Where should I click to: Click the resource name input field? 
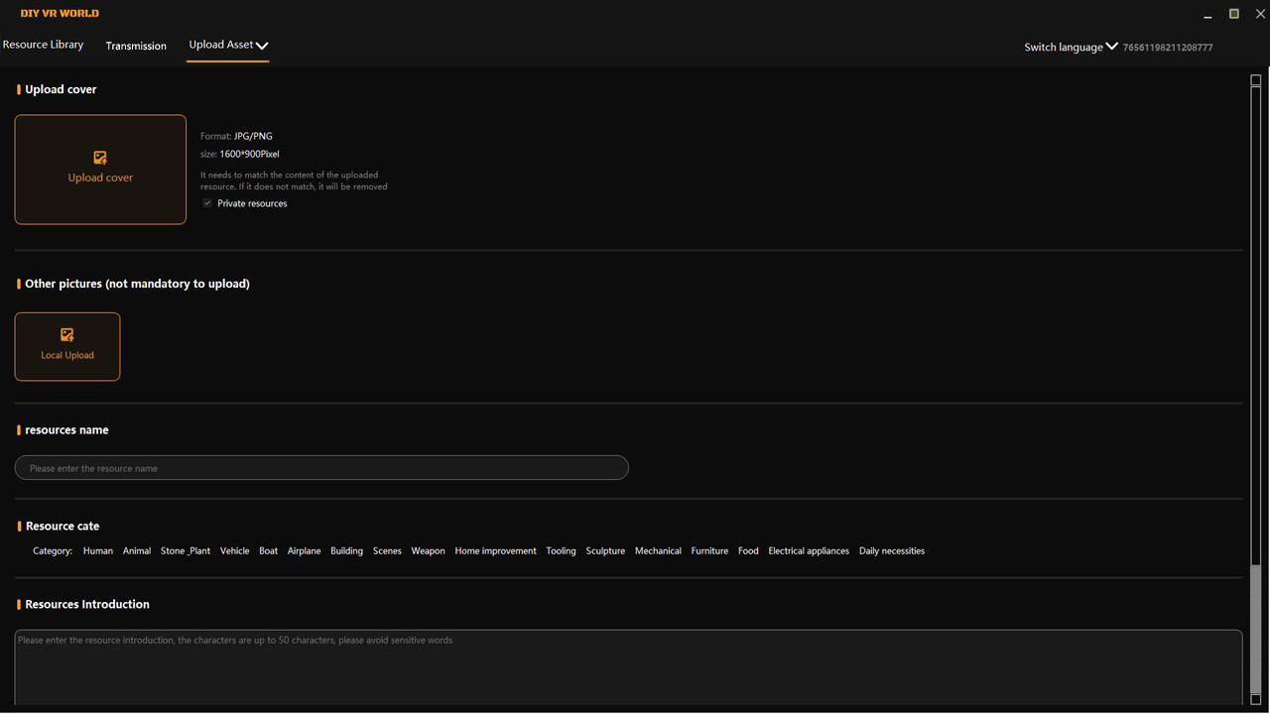coord(320,467)
